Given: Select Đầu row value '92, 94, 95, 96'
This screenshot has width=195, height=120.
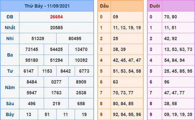Looking at the screenshot, I should [x=127, y=114].
